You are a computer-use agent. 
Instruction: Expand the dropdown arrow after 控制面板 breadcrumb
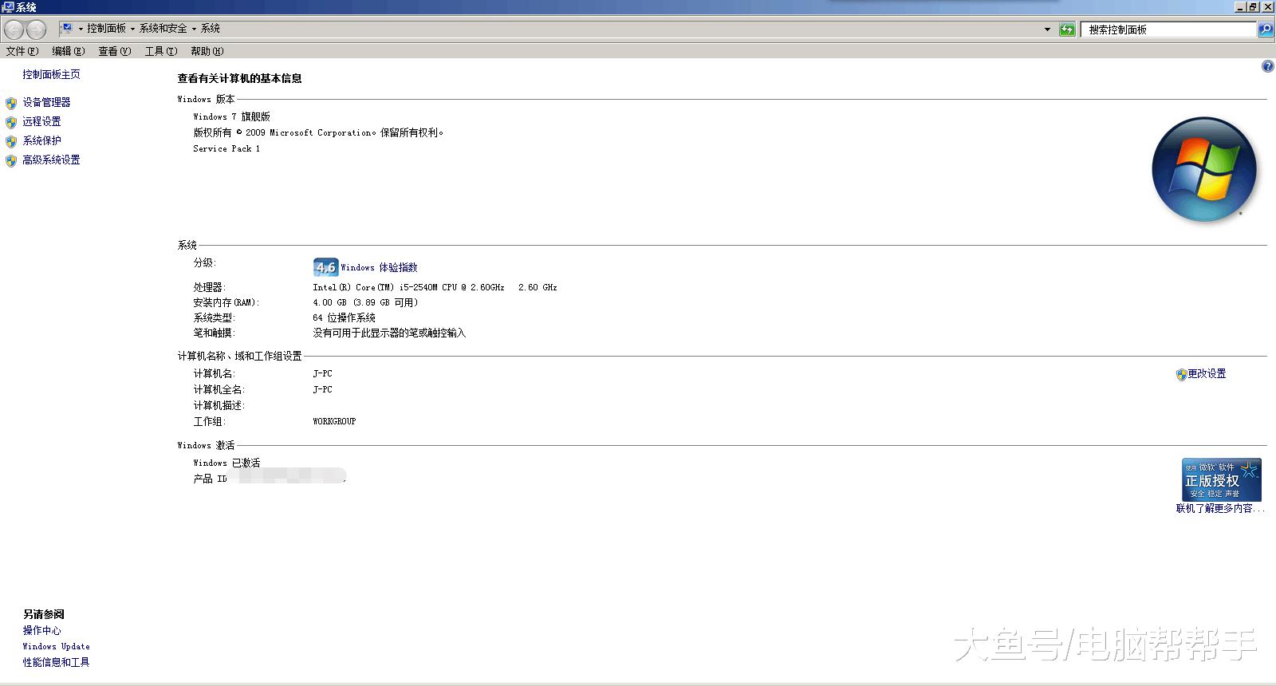click(132, 29)
